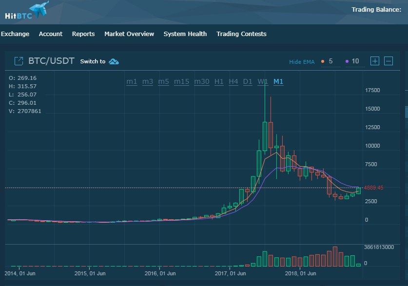Select M1 monthly timeframe
This screenshot has width=408, height=286.
click(x=278, y=82)
